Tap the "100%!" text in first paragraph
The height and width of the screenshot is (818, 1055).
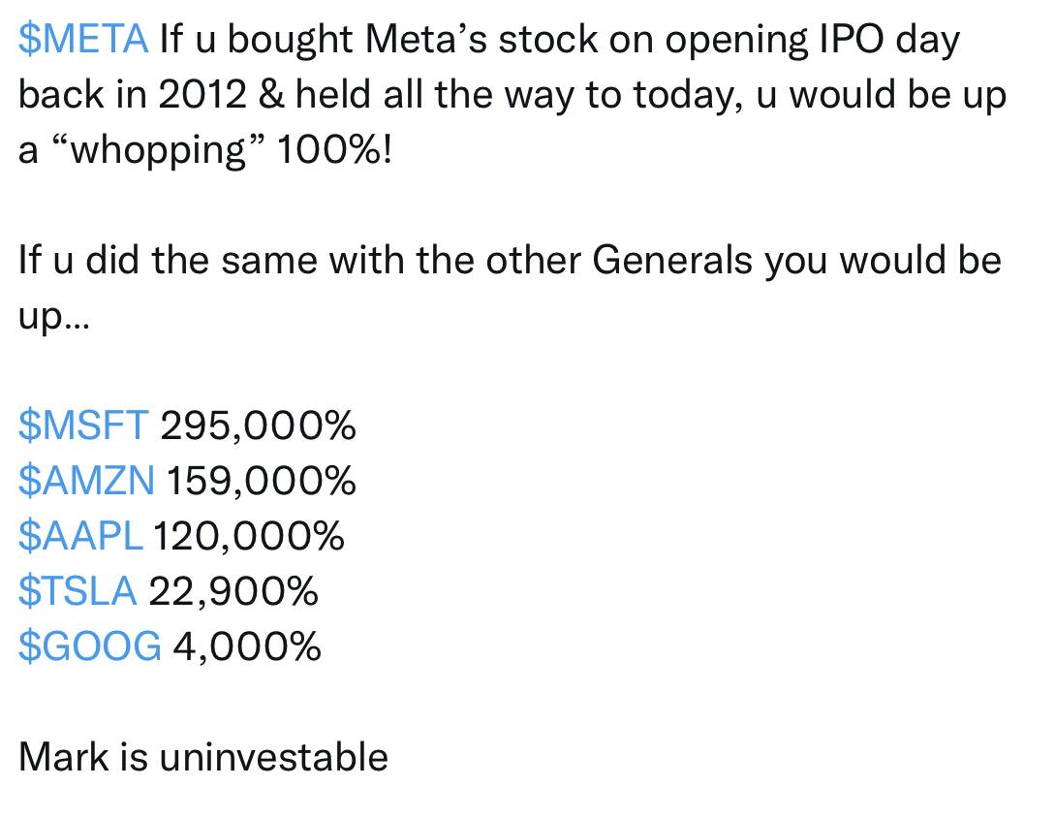(335, 151)
